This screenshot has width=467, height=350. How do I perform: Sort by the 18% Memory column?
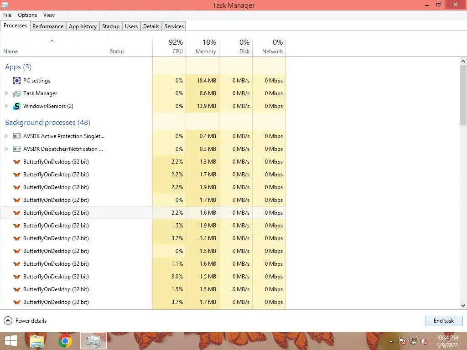pyautogui.click(x=202, y=47)
